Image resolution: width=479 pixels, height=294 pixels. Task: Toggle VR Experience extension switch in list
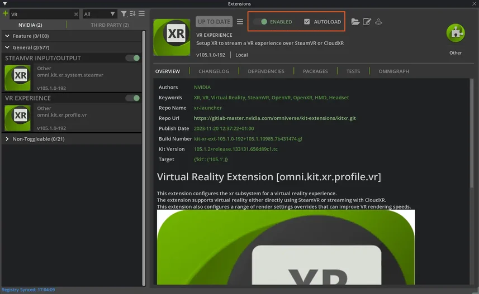(132, 98)
